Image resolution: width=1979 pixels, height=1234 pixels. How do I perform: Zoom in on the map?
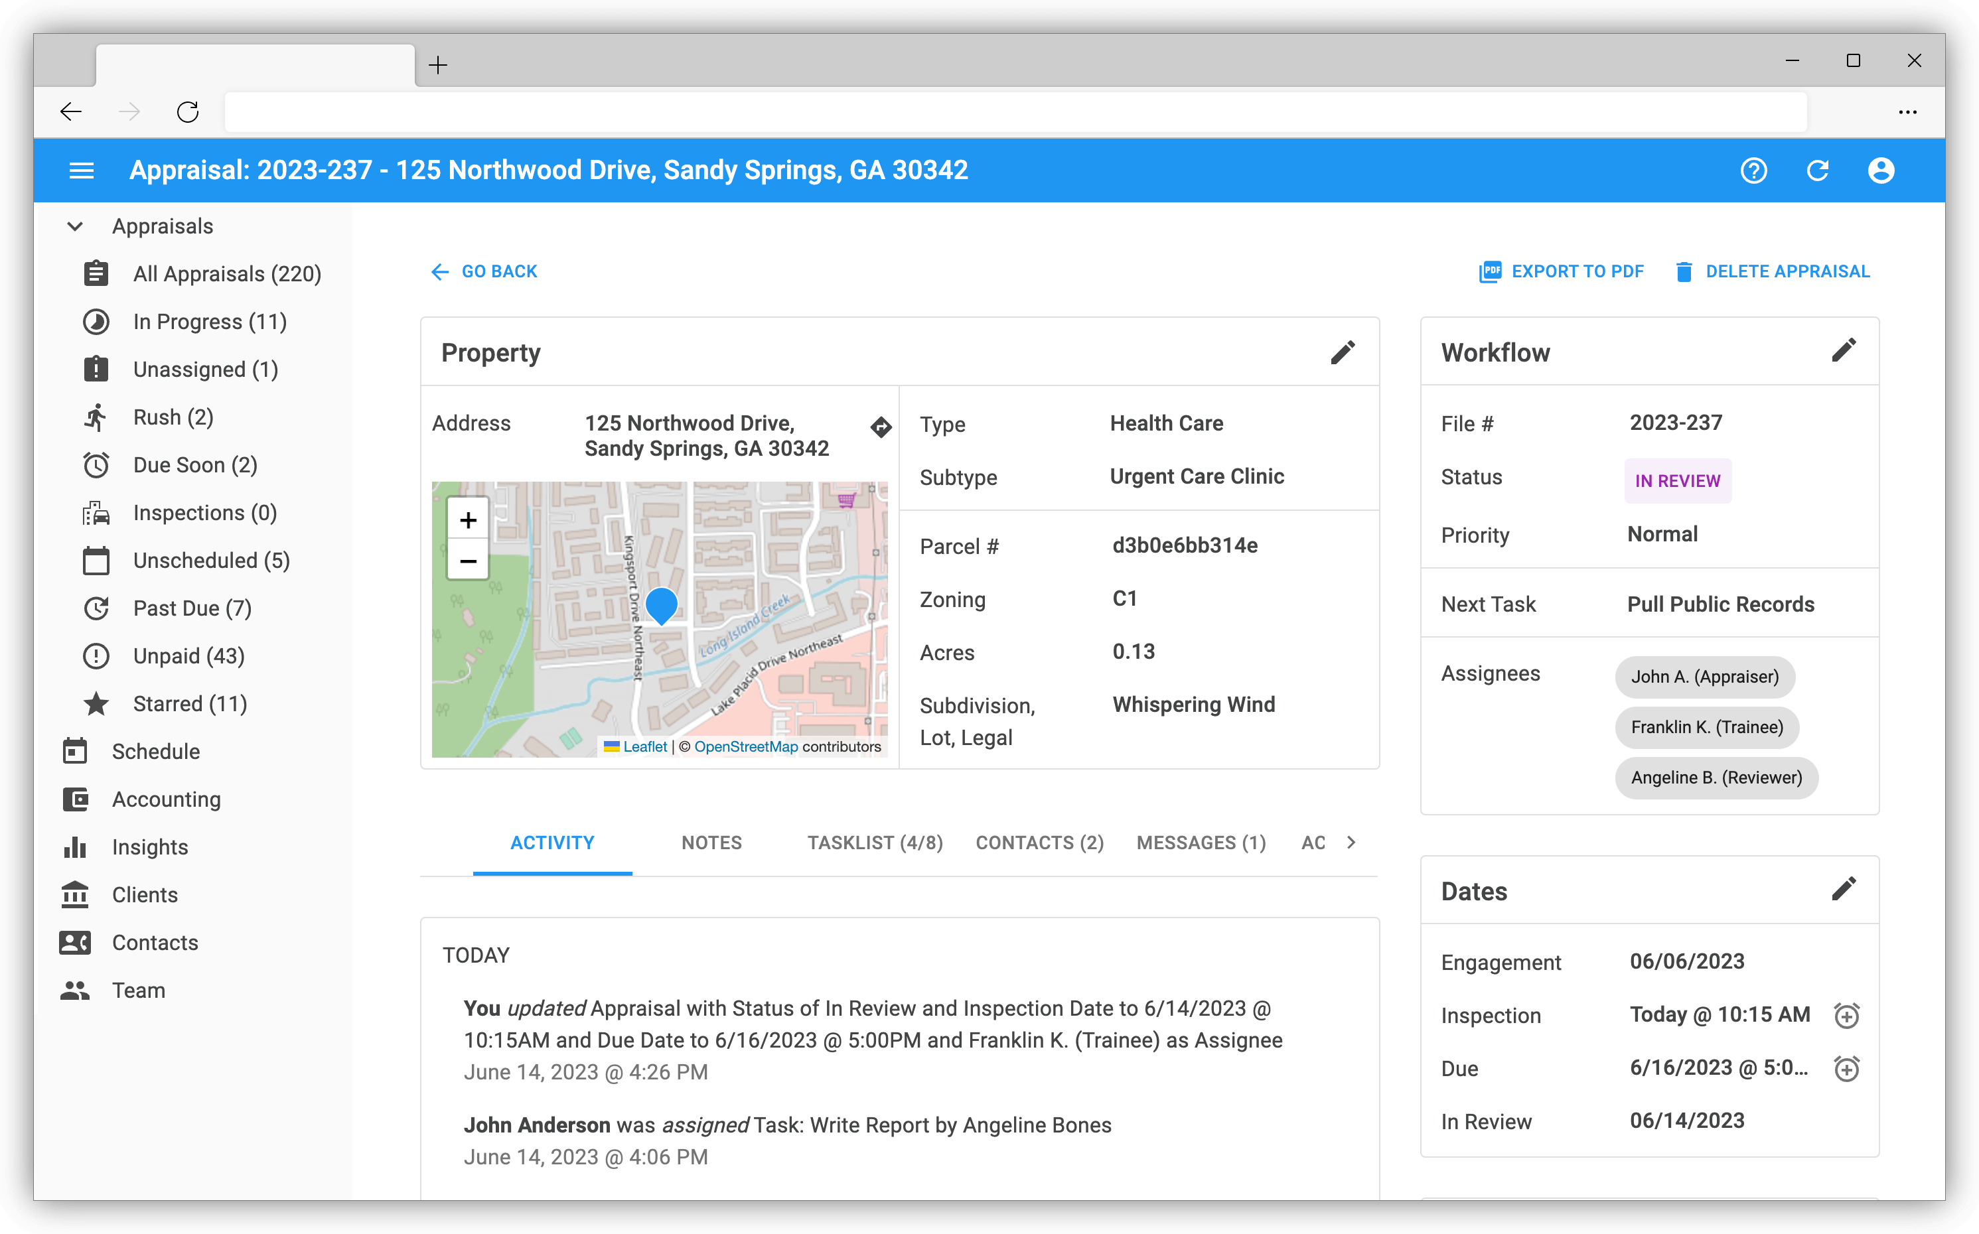(468, 520)
